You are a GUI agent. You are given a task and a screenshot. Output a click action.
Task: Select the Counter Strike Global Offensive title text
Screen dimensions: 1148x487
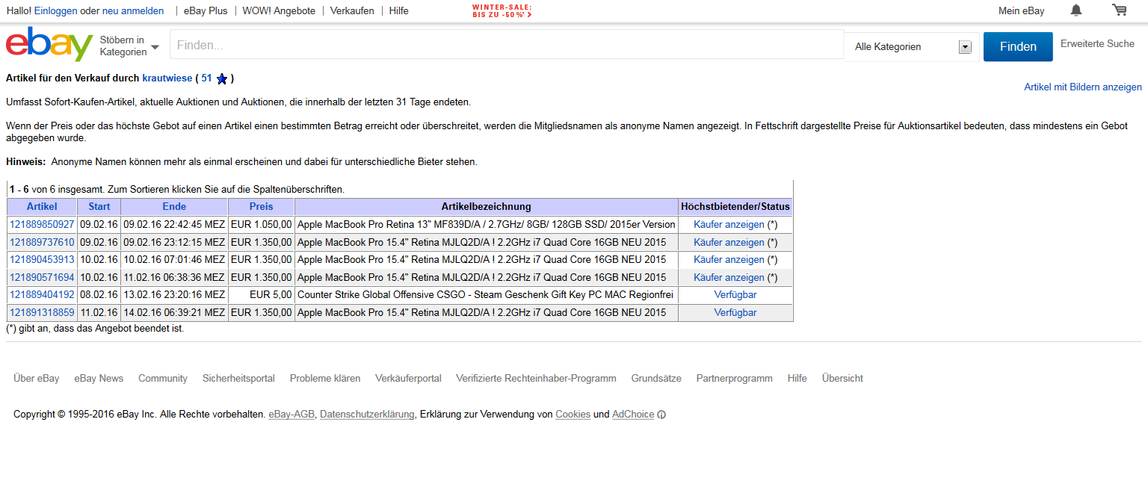click(485, 295)
